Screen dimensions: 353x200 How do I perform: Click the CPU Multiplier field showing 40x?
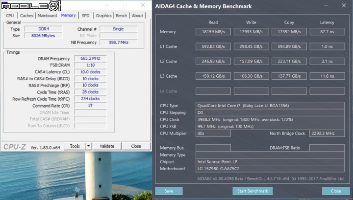coord(213,133)
